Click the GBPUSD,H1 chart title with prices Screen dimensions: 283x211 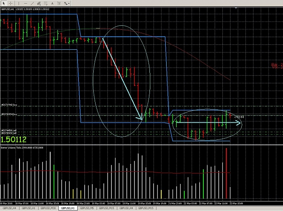(x=25, y=9)
